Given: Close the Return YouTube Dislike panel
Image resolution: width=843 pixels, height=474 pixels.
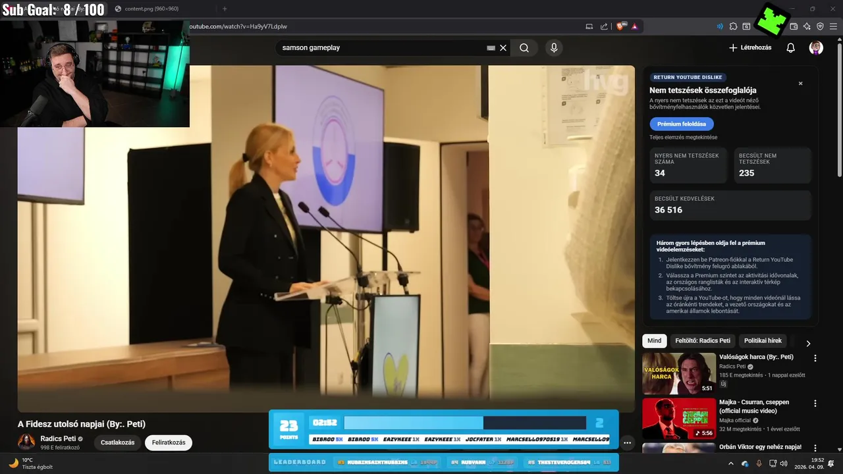Looking at the screenshot, I should click(x=801, y=84).
